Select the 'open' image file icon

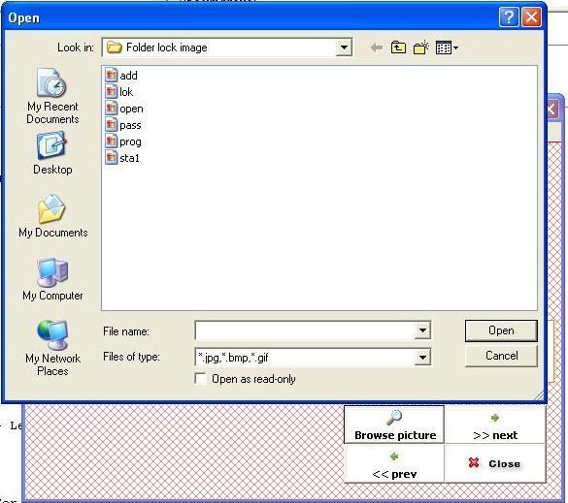coord(112,109)
